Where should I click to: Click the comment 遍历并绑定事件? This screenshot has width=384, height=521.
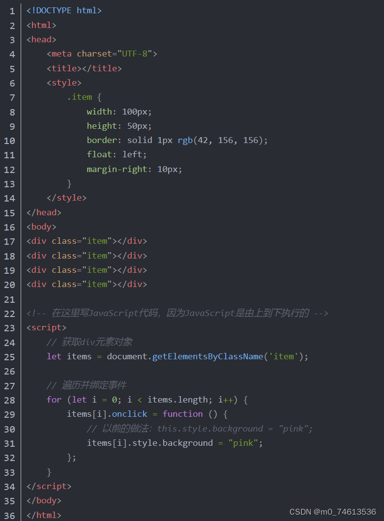[x=87, y=385]
